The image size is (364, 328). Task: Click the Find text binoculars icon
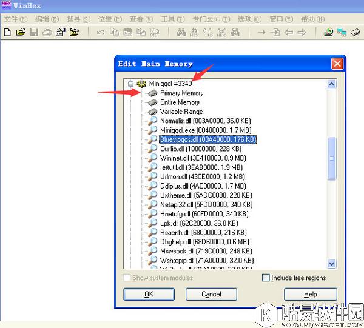pyautogui.click(x=181, y=32)
